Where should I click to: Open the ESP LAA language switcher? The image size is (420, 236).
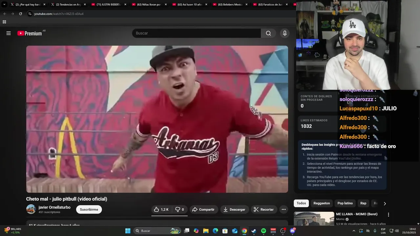tap(383, 231)
